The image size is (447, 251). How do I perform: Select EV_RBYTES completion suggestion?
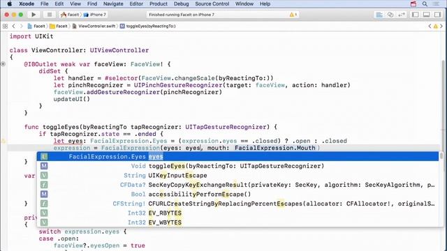(237, 213)
